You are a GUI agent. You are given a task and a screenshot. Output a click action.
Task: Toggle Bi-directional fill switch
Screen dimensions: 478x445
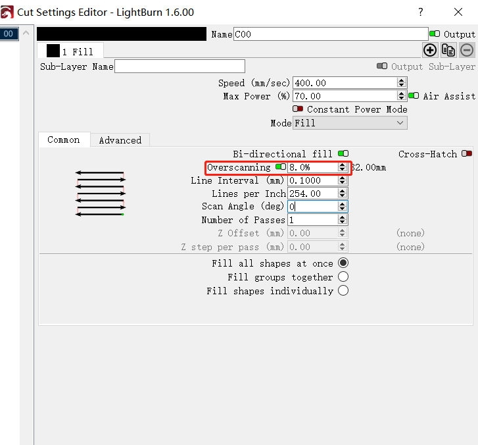(x=343, y=153)
